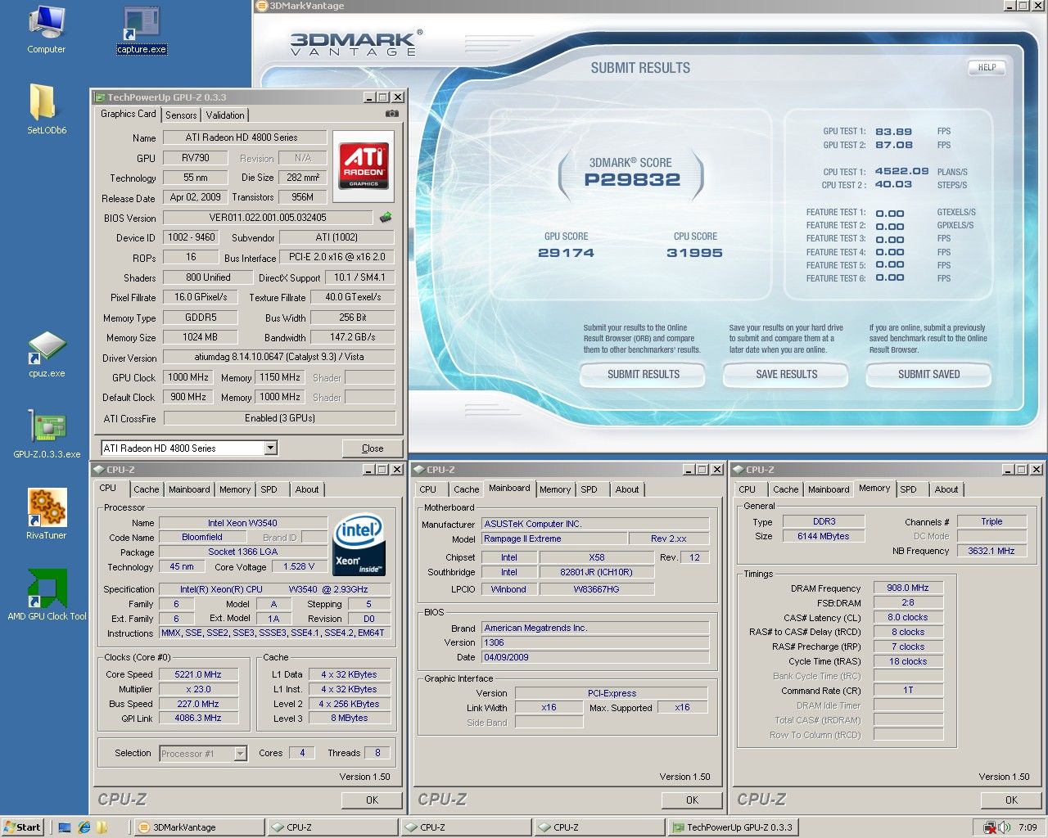
Task: Click the Windows Start button
Action: coord(22,827)
